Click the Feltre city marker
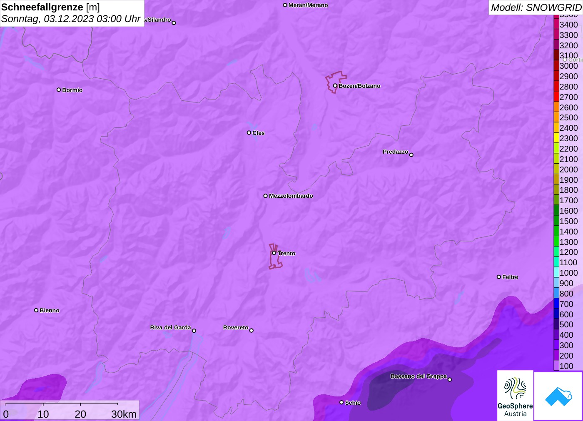 [x=499, y=277]
